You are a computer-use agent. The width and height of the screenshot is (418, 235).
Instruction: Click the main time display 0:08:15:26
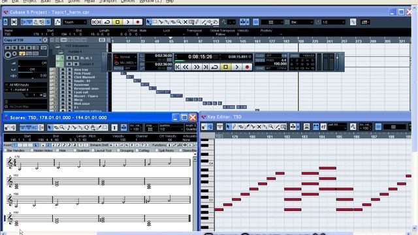click(x=201, y=57)
